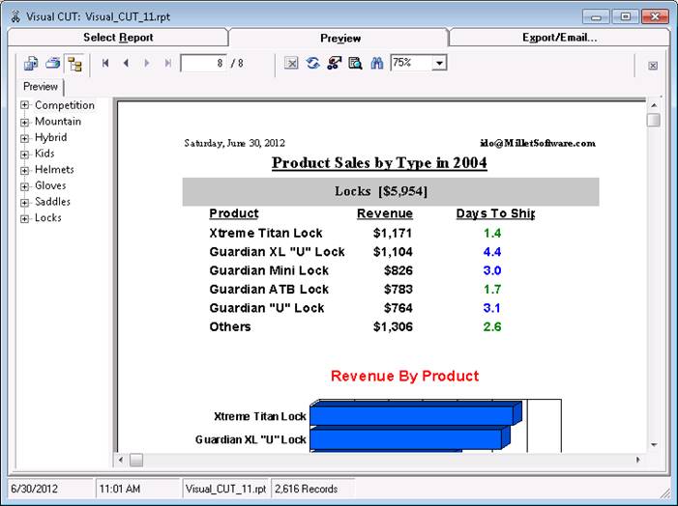Open the 75% zoom dropdown
Viewport: 678px width, 506px height.
439,63
